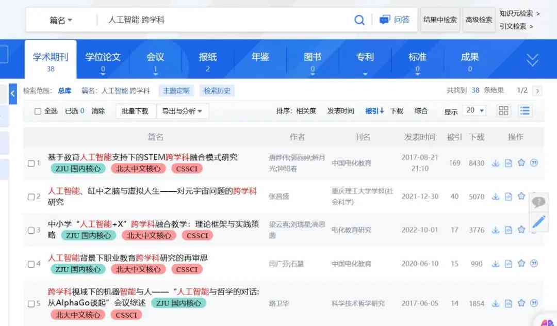Click 高级检索 button
The width and height of the screenshot is (557, 326).
479,20
